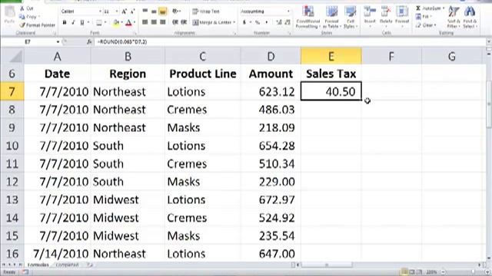Open the Font Color dropdown arrow
Image resolution: width=492 pixels, height=276 pixels.
pyautogui.click(x=135, y=22)
